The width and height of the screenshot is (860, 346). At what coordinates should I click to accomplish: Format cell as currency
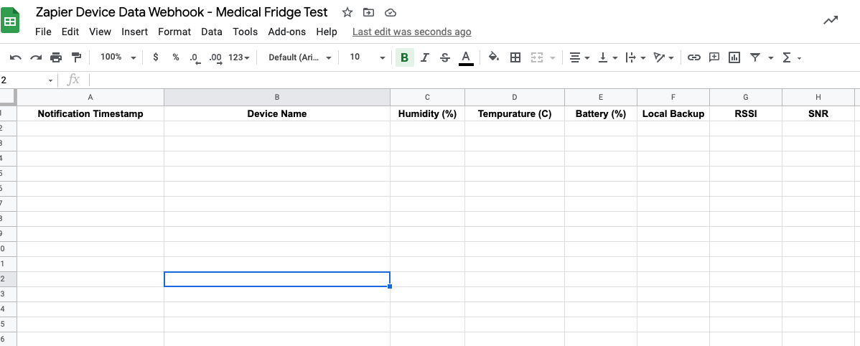coord(156,57)
